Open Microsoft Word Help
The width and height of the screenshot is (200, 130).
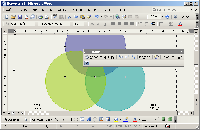pos(167,17)
